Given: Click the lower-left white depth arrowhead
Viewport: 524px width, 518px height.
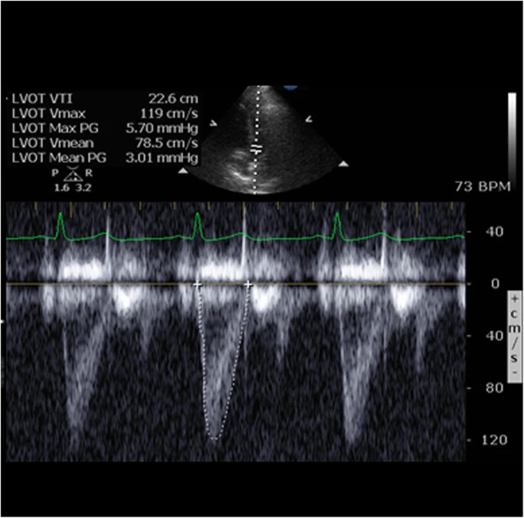Looking at the screenshot, I should [183, 171].
